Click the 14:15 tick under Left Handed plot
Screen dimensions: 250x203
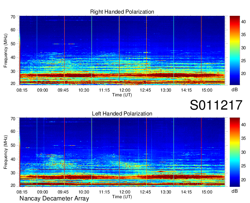186,192
